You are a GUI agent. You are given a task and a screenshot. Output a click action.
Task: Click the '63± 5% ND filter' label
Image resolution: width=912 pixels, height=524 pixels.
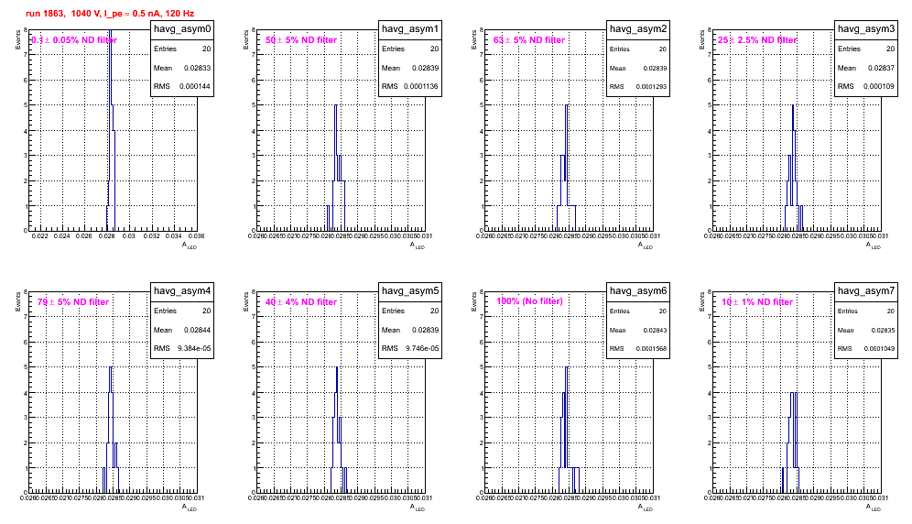tap(529, 40)
